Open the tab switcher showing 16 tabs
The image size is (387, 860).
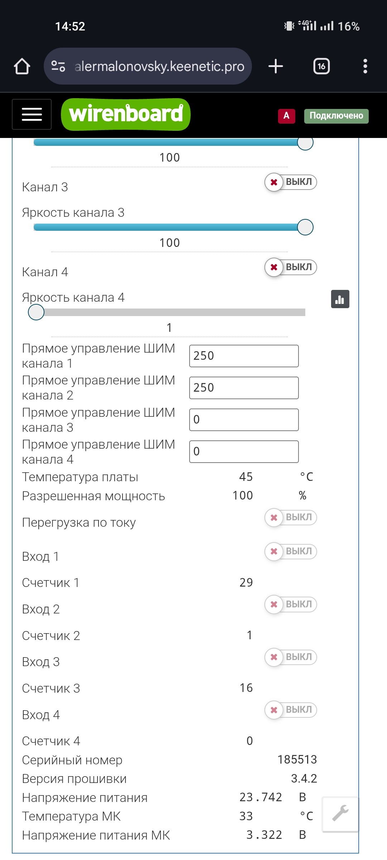coord(321,66)
